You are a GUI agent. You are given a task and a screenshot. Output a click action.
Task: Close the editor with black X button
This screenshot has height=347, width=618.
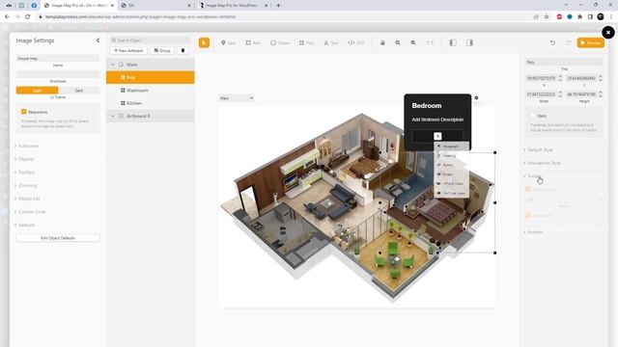coord(608,32)
